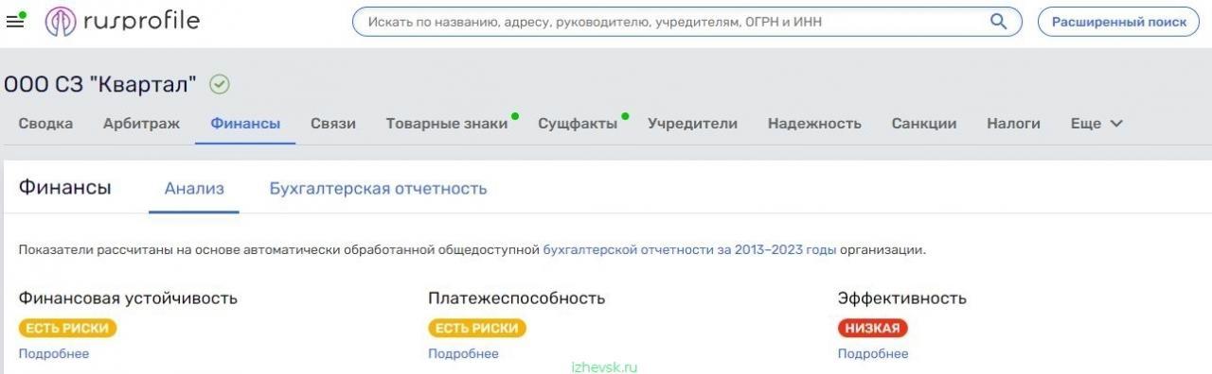This screenshot has height=374, width=1212.
Task: Click Подробнее under Финансовая устойчивость
Action: (54, 354)
